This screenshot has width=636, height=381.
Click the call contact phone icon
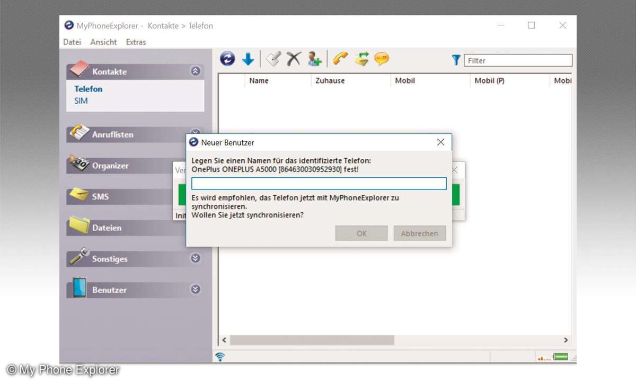(x=340, y=59)
